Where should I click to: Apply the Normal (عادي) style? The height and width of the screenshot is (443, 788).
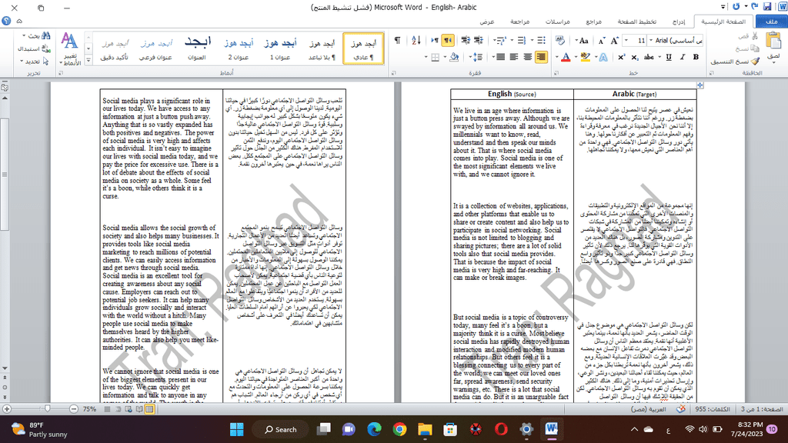[363, 48]
